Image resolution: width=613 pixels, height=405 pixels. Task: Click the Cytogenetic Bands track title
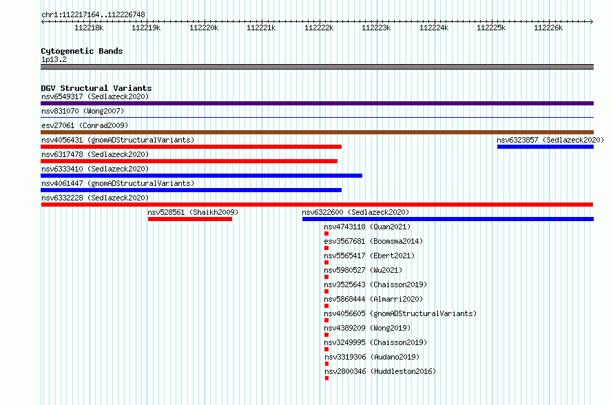[82, 51]
